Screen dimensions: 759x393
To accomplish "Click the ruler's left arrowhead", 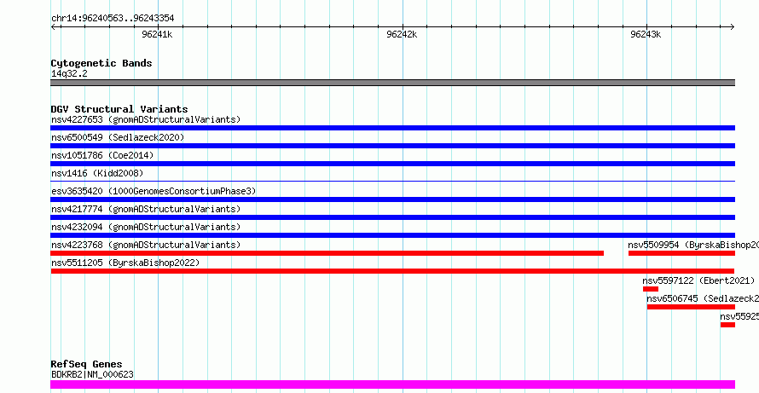I will pyautogui.click(x=54, y=27).
